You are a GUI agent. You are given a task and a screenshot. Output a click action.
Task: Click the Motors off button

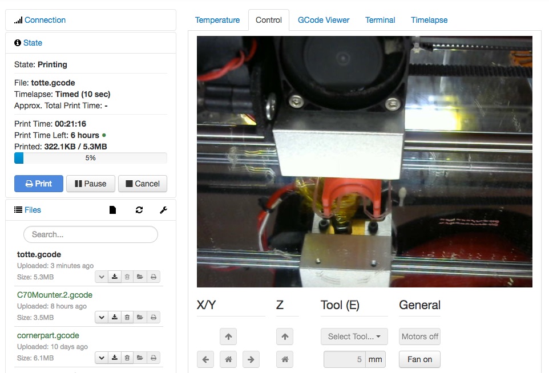point(420,336)
